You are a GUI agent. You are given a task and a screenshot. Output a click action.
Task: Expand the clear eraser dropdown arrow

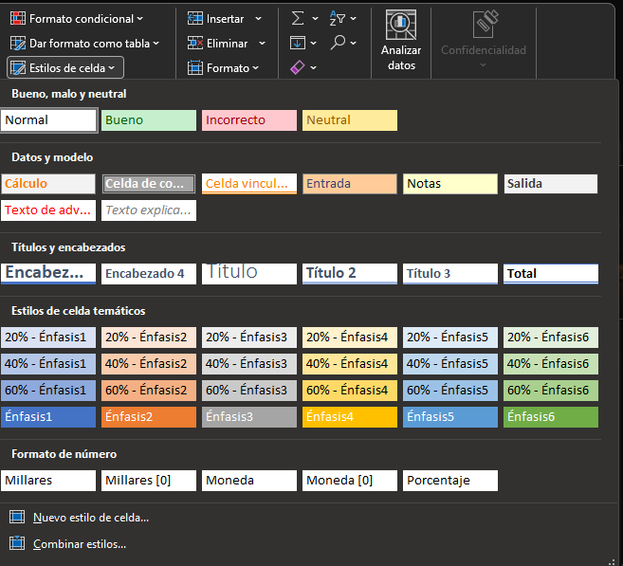[313, 67]
